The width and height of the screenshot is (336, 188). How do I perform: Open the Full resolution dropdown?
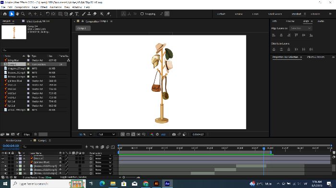(107, 134)
